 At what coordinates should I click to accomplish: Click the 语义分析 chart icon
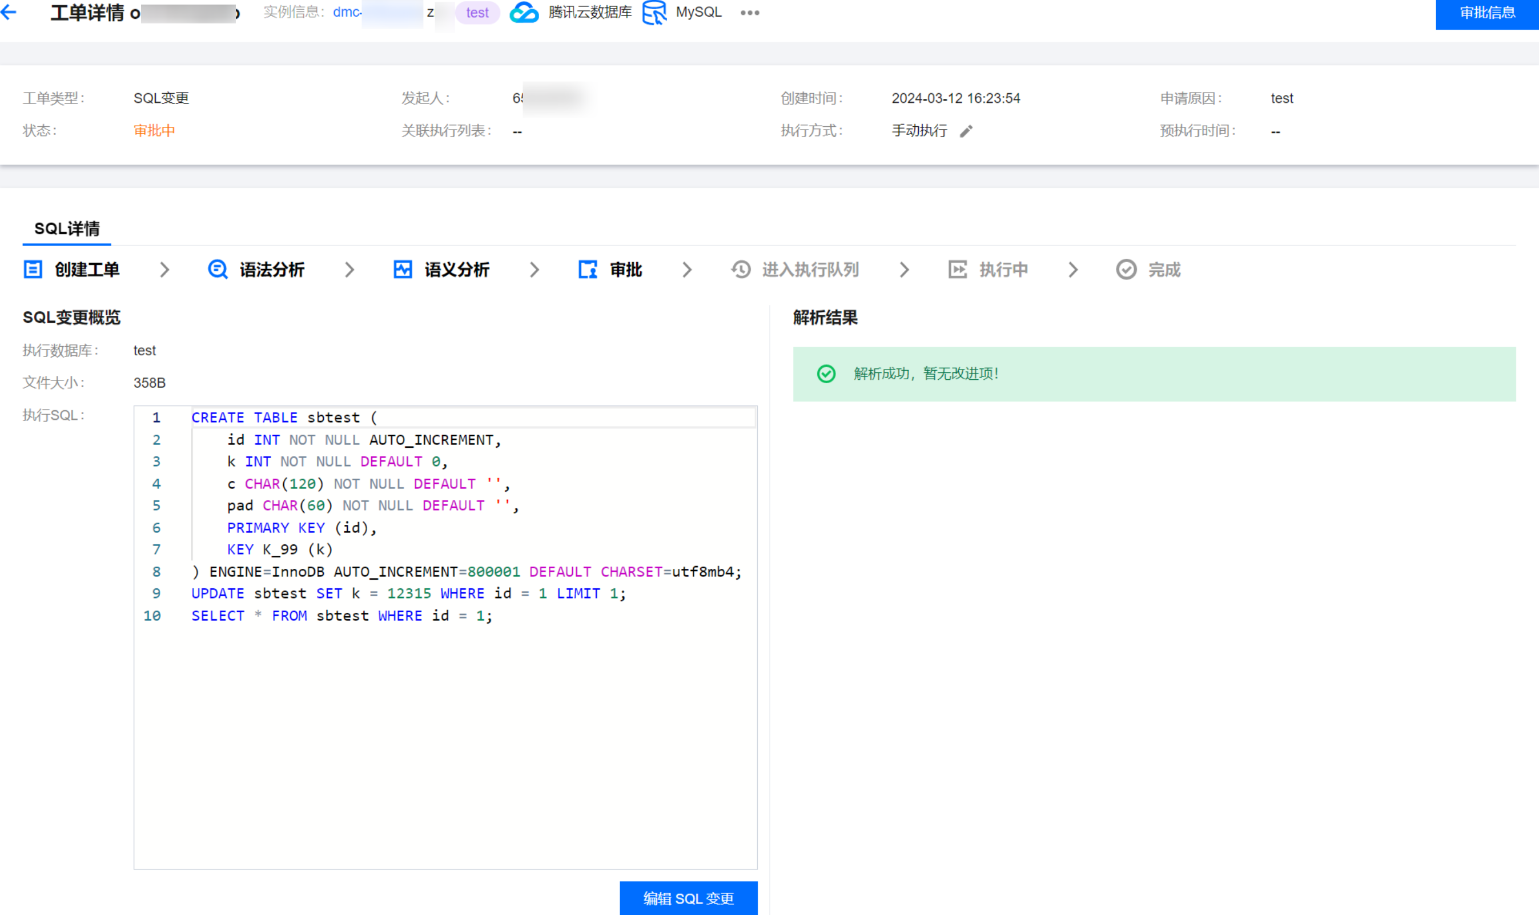(403, 270)
